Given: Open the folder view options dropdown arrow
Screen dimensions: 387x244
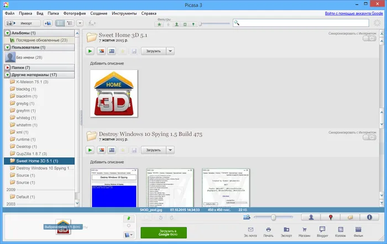Looking at the screenshot, I should pyautogui.click(x=80, y=23).
